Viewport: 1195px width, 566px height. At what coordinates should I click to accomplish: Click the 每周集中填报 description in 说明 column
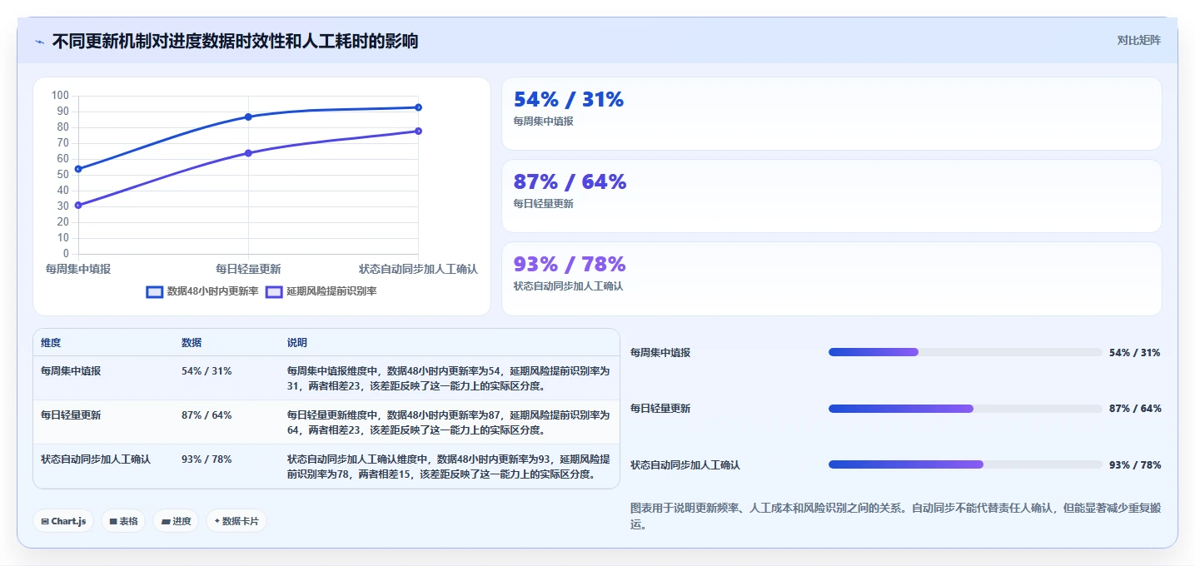pyautogui.click(x=448, y=379)
